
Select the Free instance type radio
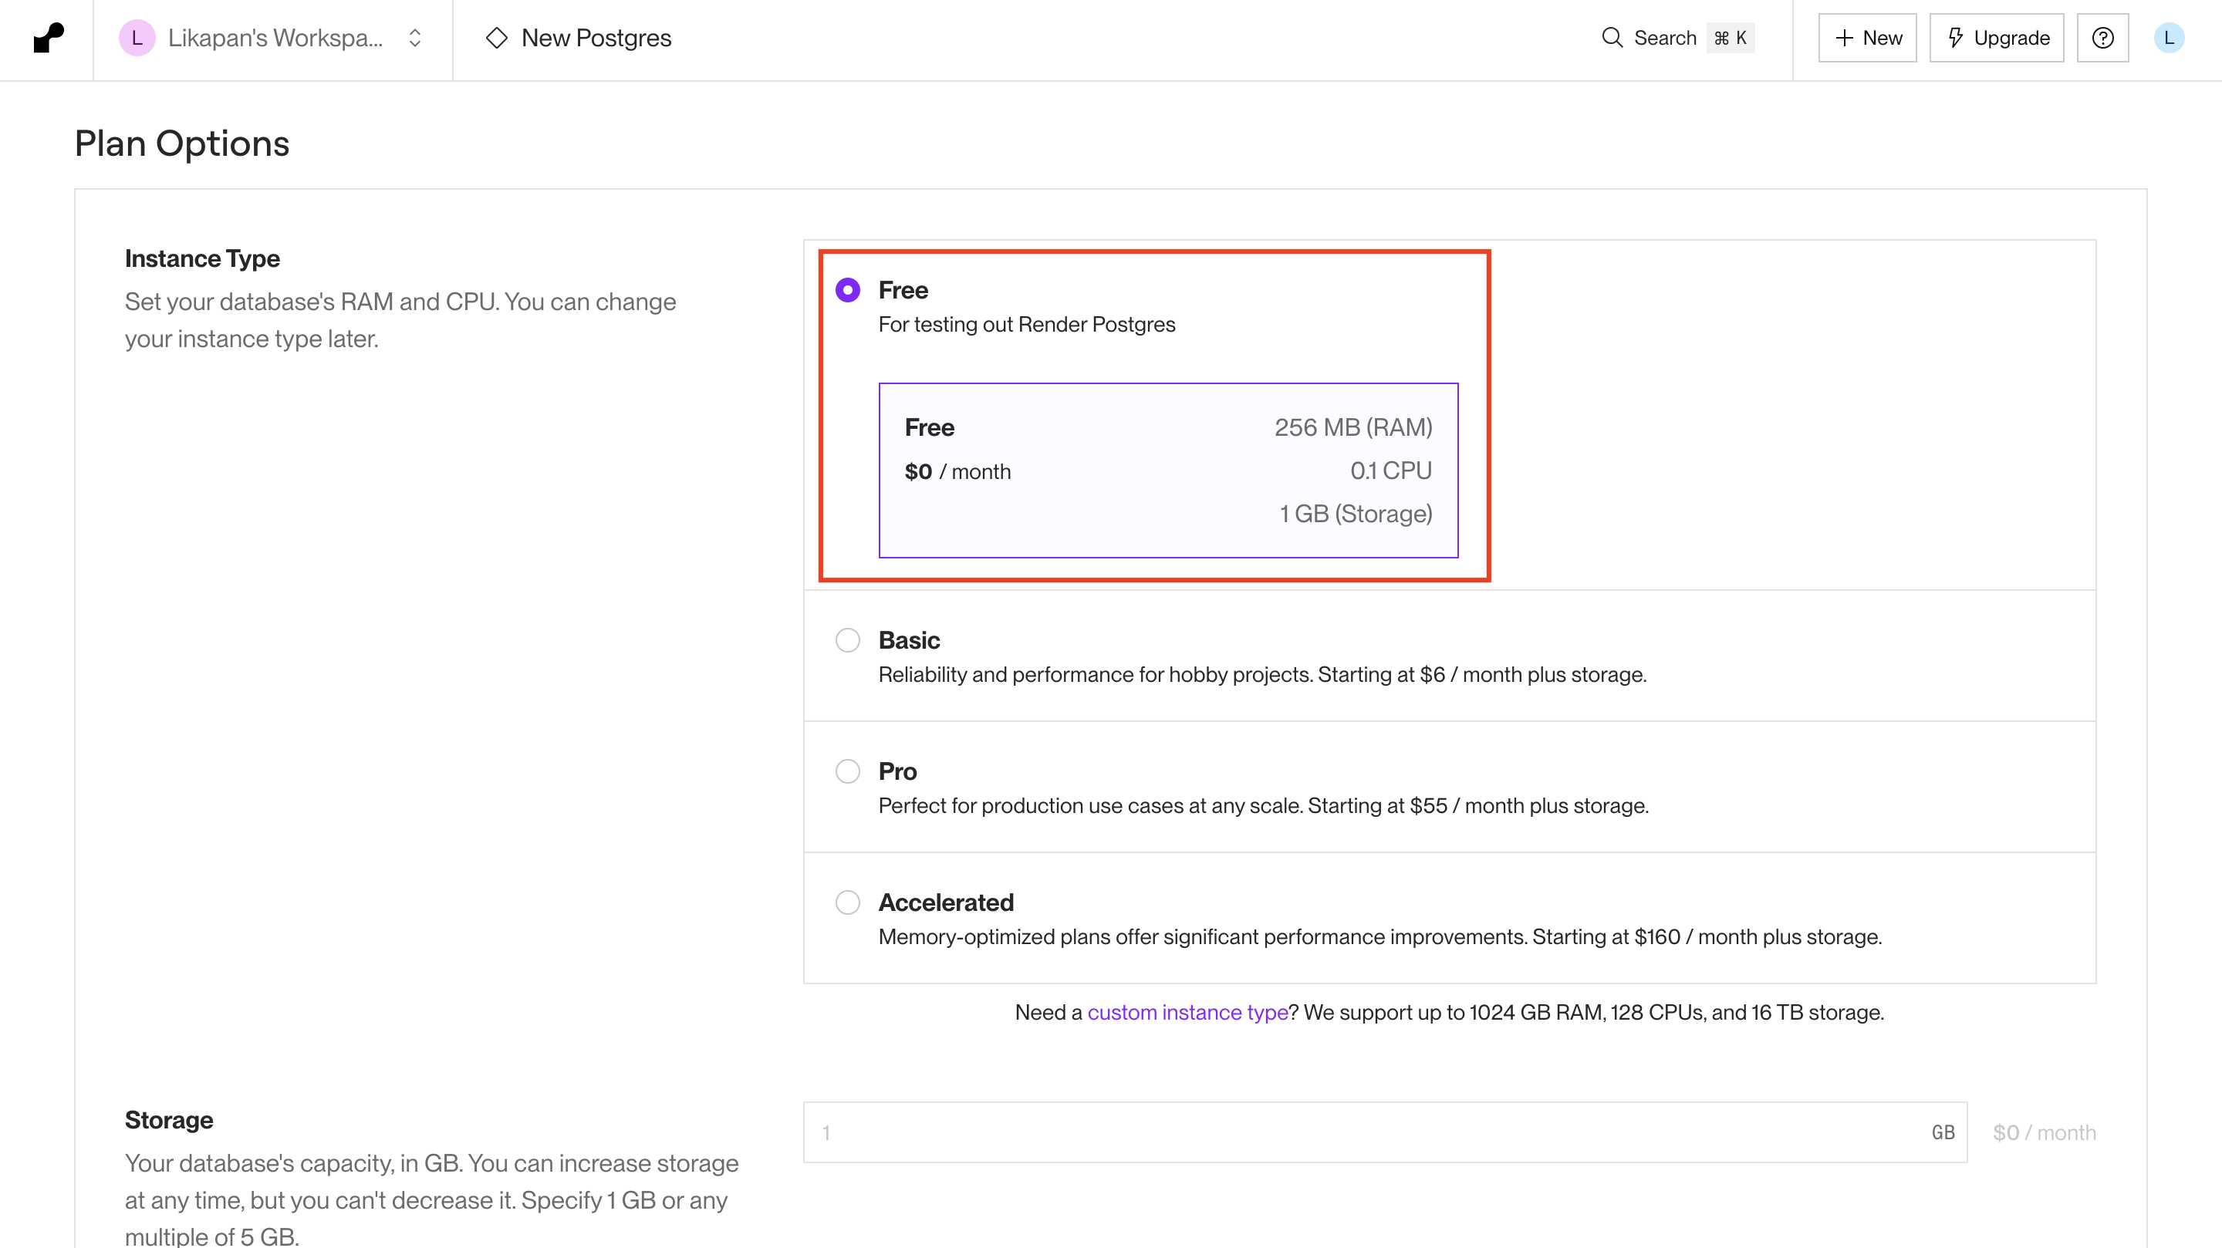[848, 290]
